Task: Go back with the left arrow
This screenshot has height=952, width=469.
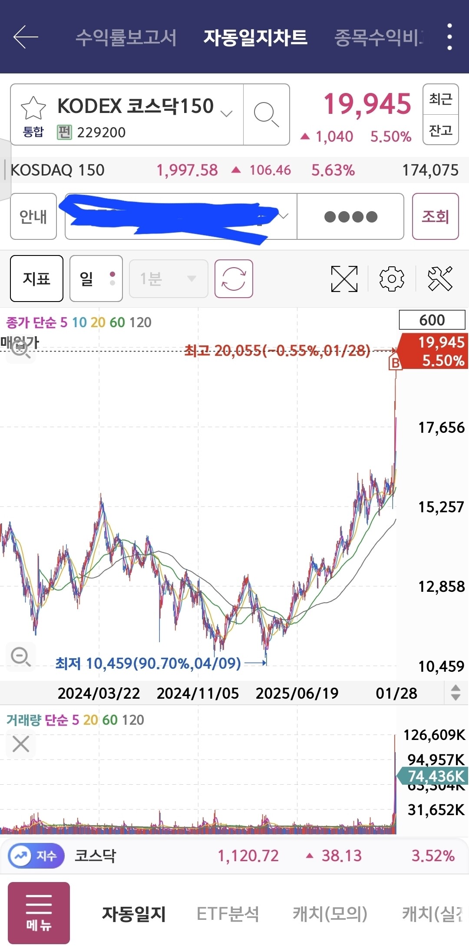Action: click(26, 37)
